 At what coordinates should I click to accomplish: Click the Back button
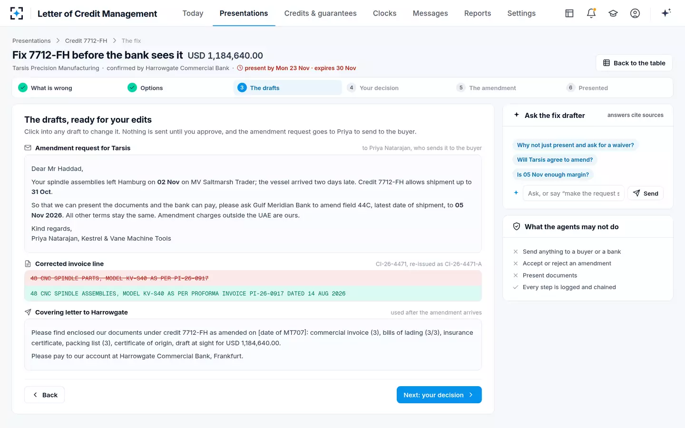[x=45, y=395]
